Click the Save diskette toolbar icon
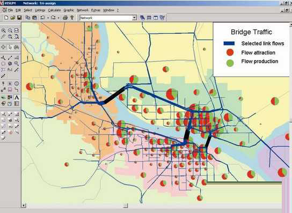 click(19, 18)
